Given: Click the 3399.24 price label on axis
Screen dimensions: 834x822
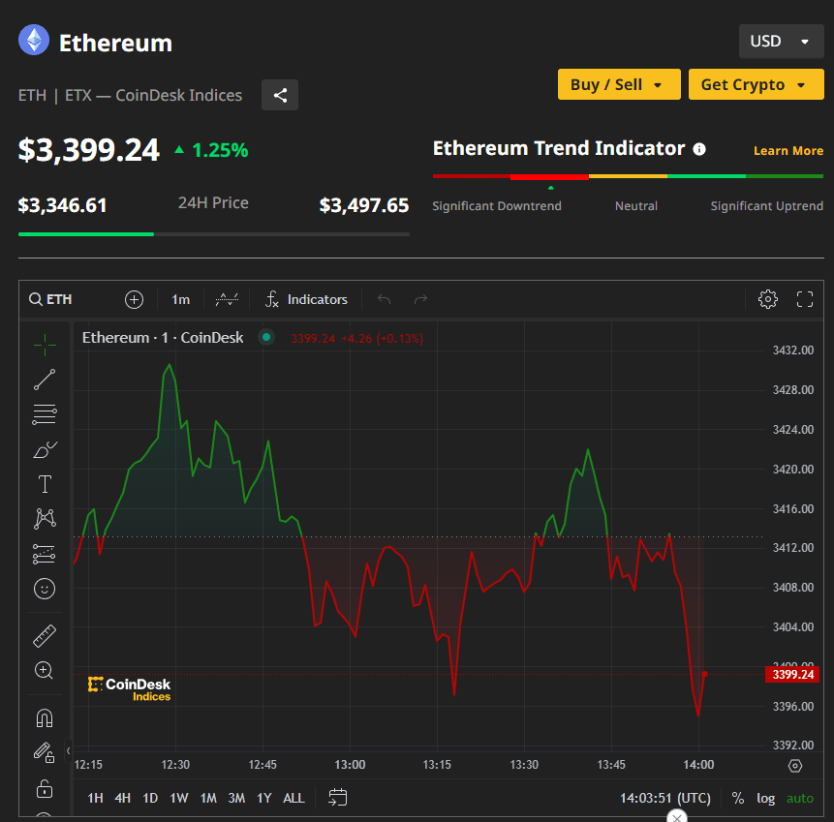Looking at the screenshot, I should pyautogui.click(x=792, y=674).
